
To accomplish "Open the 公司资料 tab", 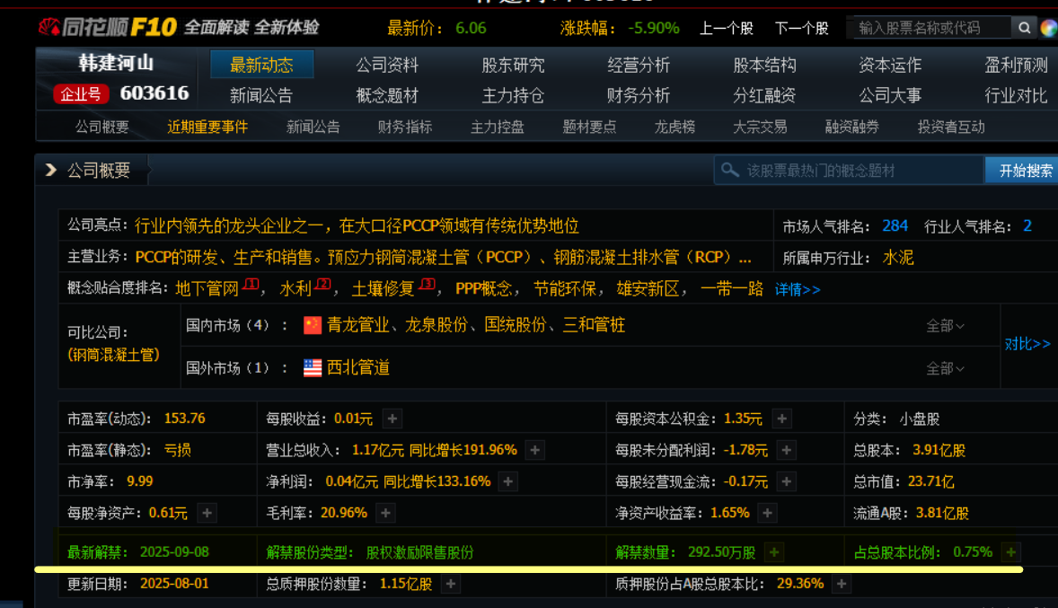I will tap(387, 65).
